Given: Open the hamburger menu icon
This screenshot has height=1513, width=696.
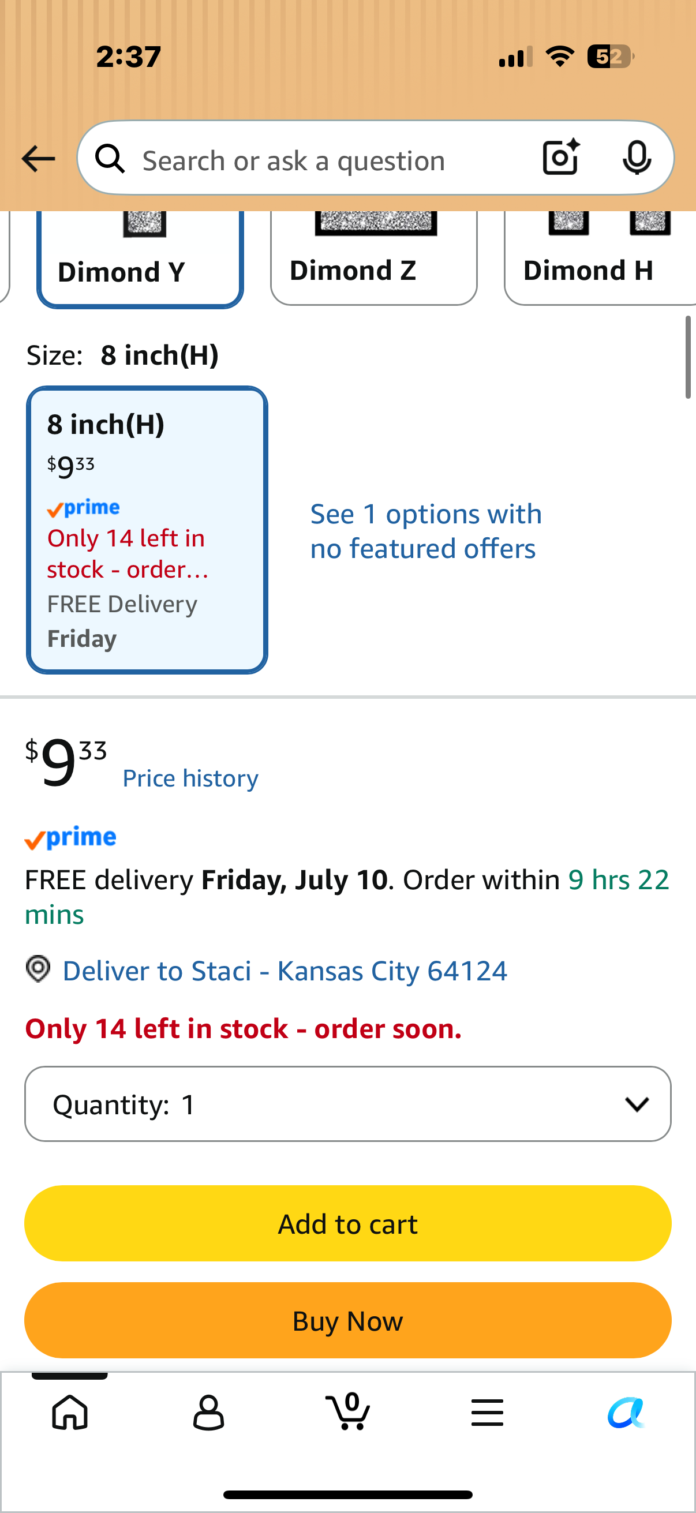Looking at the screenshot, I should point(487,1412).
